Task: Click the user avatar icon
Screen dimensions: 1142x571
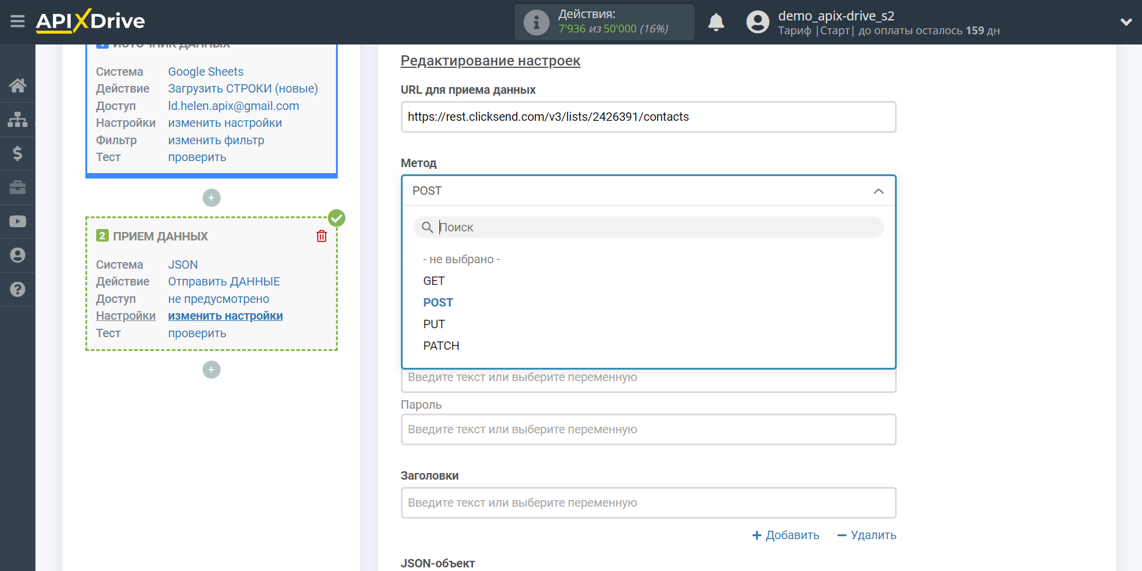Action: (757, 22)
